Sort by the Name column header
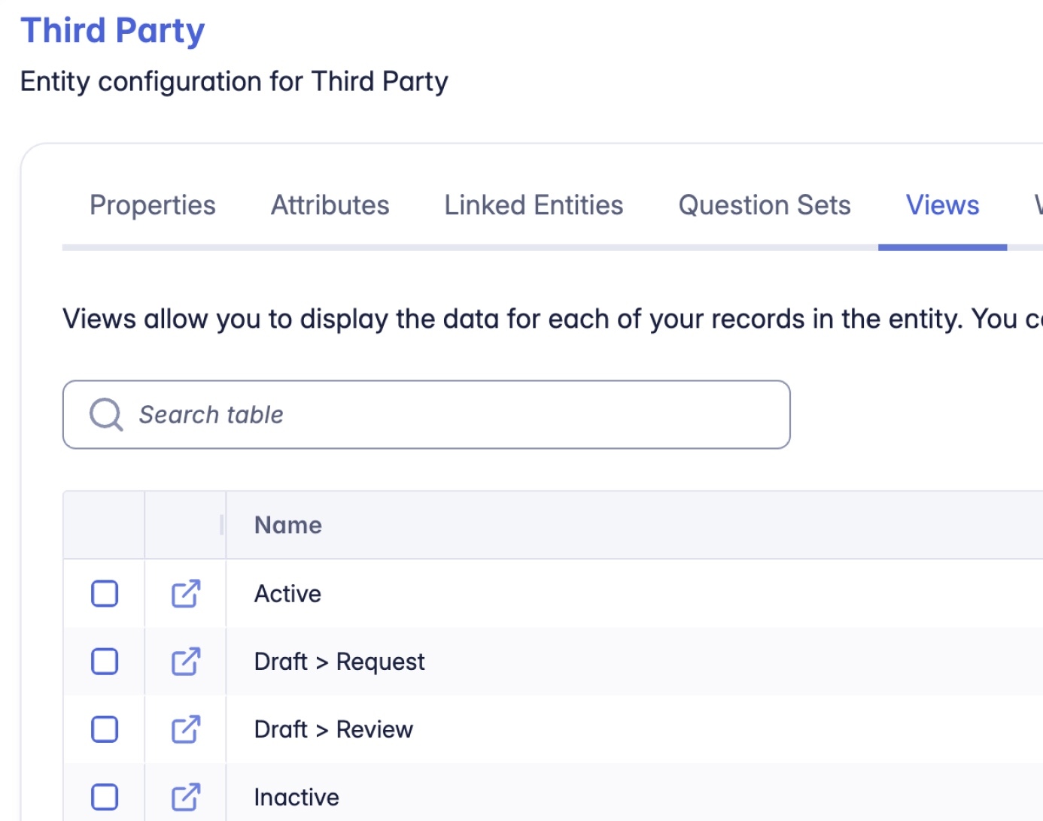The width and height of the screenshot is (1043, 821). 288,525
